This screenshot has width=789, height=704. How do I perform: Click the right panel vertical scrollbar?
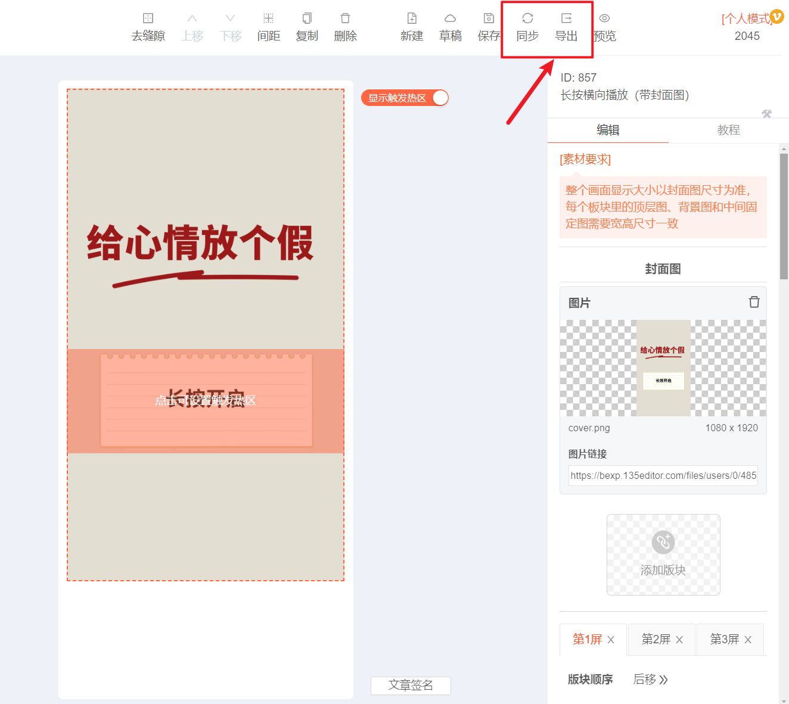pyautogui.click(x=784, y=216)
